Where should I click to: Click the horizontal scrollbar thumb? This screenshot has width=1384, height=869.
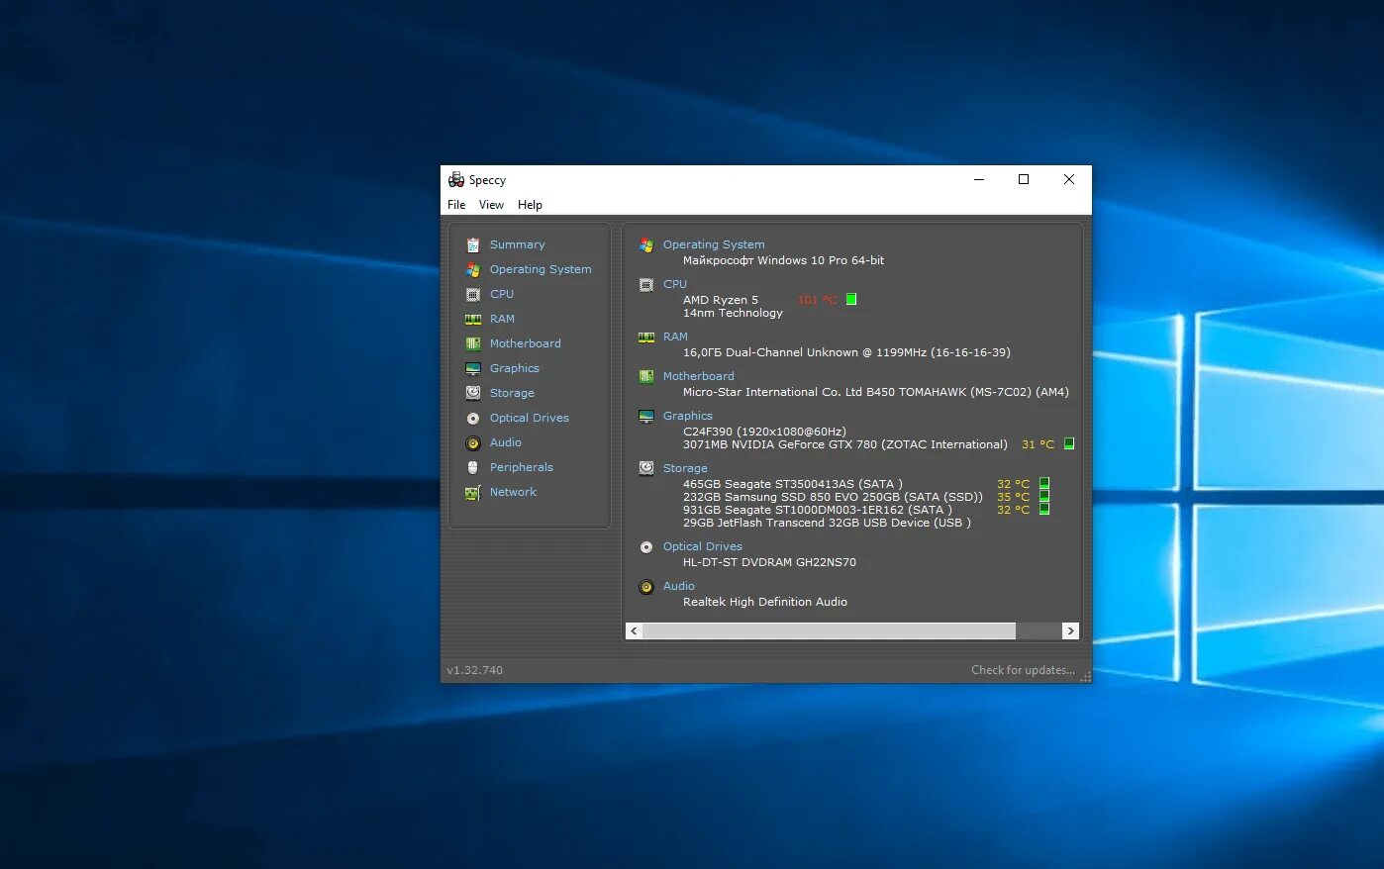[830, 630]
